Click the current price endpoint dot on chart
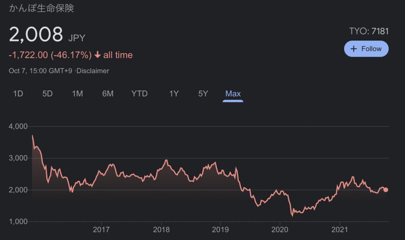The image size is (405, 240). pyautogui.click(x=386, y=190)
